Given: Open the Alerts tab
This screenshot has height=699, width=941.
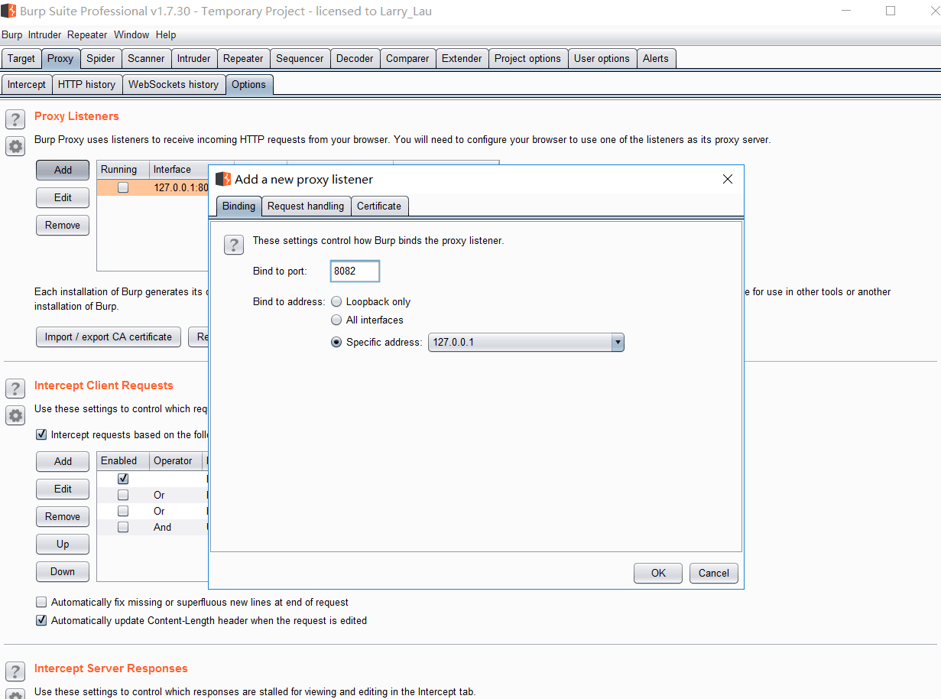Looking at the screenshot, I should coord(655,58).
